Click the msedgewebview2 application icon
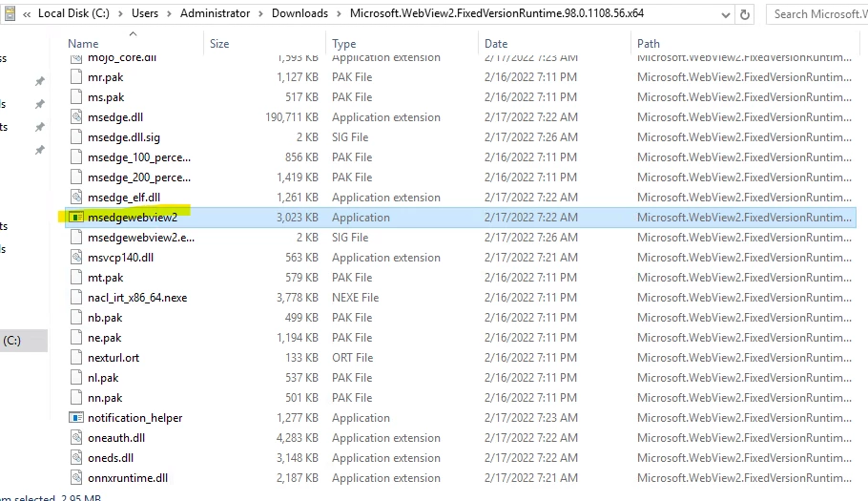The width and height of the screenshot is (868, 501). 76,217
